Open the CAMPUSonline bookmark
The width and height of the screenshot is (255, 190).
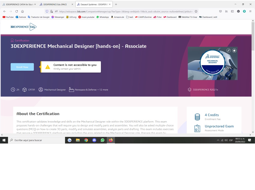[x=143, y=17]
